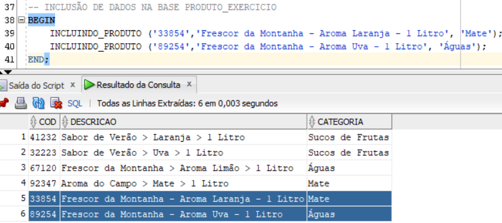
Task: Click the delete row icon with red X
Action: coord(56,103)
